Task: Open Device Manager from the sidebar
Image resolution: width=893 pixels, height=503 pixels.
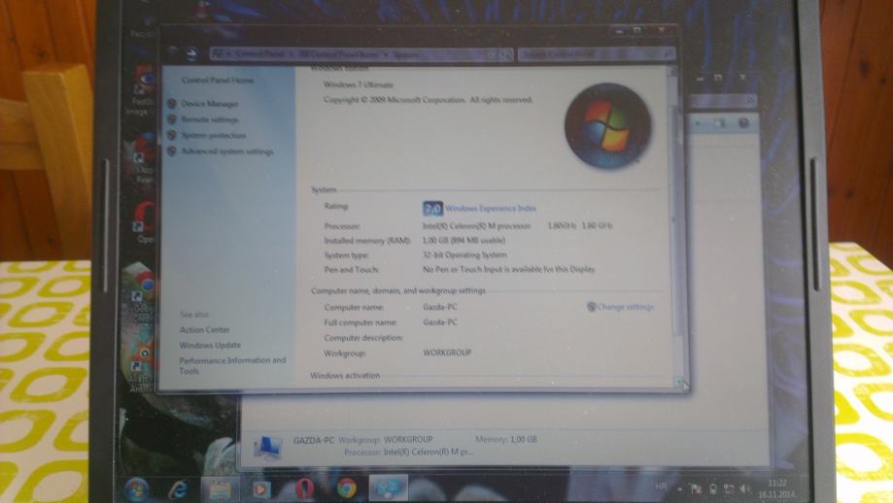Action: point(210,104)
